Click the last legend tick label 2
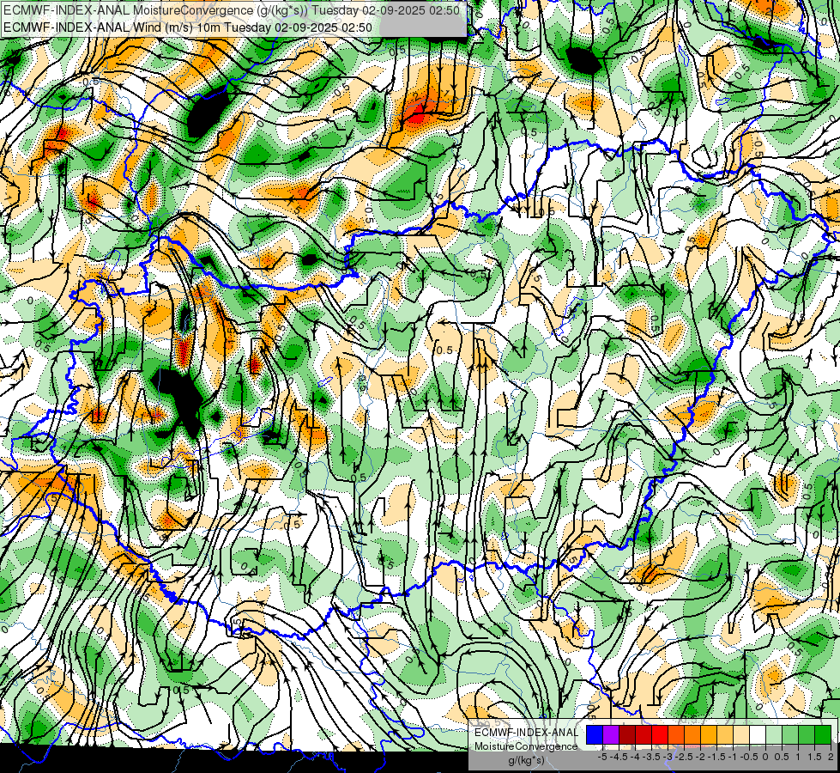The height and width of the screenshot is (773, 840). click(831, 757)
